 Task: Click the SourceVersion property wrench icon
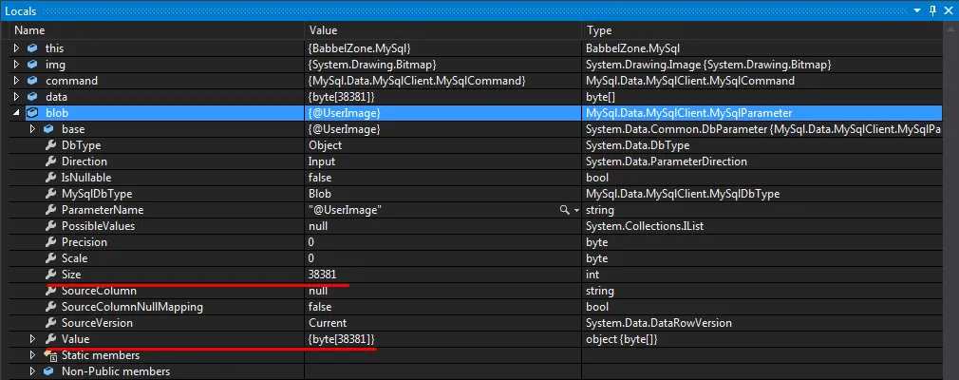[x=50, y=322]
